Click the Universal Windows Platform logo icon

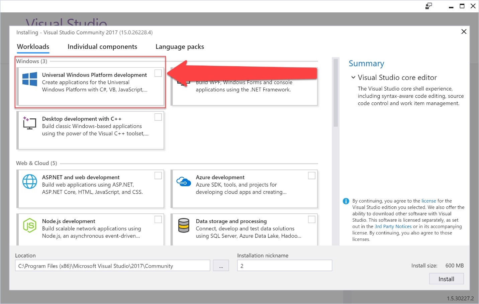(30, 79)
